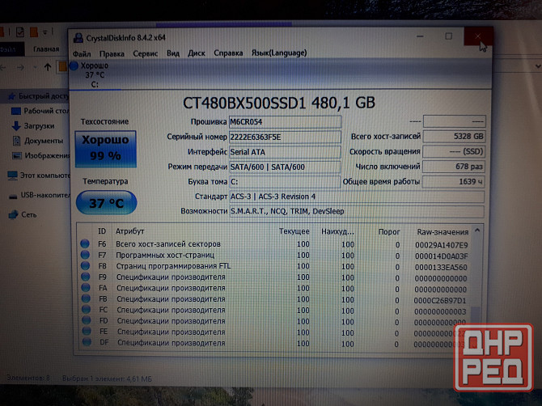Minimize the CrystalDiskInfo window
542x406 pixels.
pos(420,36)
